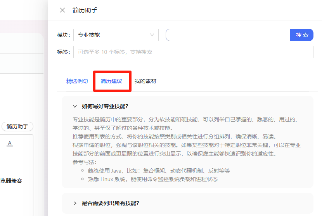Expand the 是否需要列出所有技能? section chevron

[75, 203]
